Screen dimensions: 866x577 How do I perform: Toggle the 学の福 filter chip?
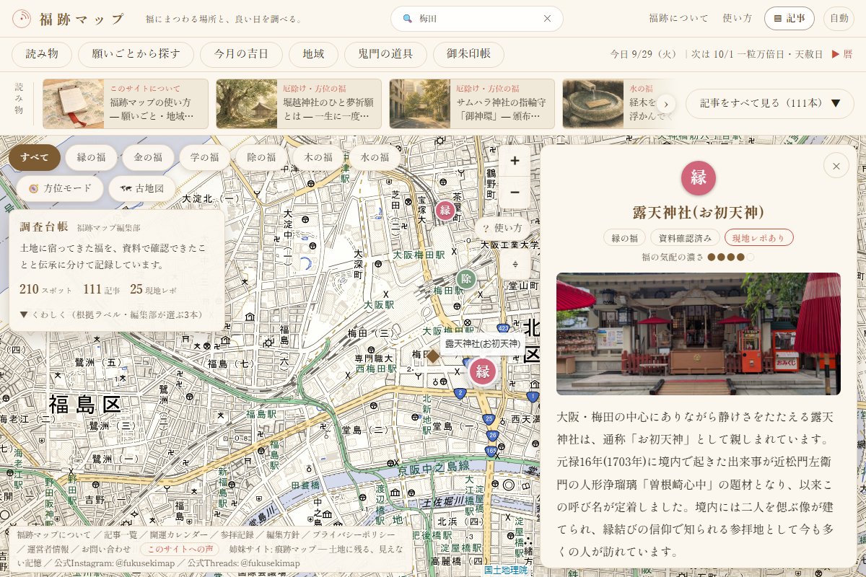(x=204, y=157)
